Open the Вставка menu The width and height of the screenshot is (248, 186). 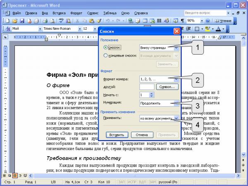click(x=59, y=13)
